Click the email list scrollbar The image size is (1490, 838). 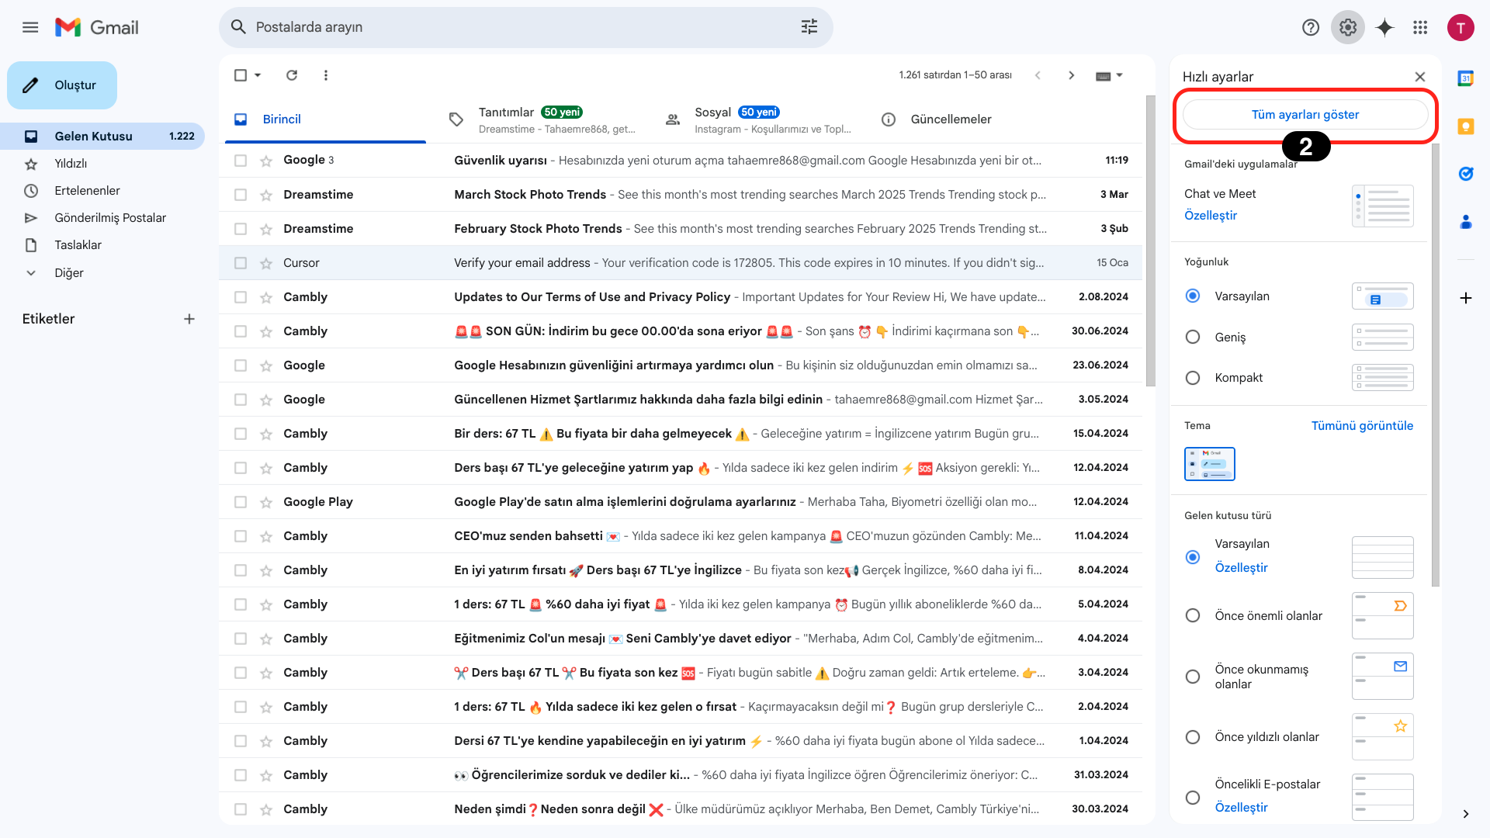click(1151, 241)
